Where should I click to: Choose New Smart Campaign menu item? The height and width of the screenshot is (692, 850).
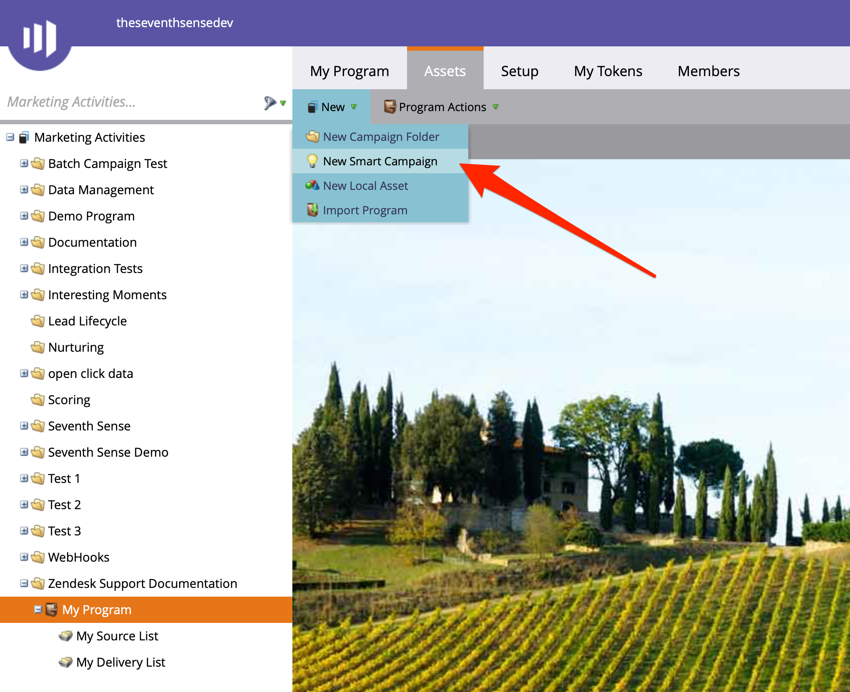point(379,161)
